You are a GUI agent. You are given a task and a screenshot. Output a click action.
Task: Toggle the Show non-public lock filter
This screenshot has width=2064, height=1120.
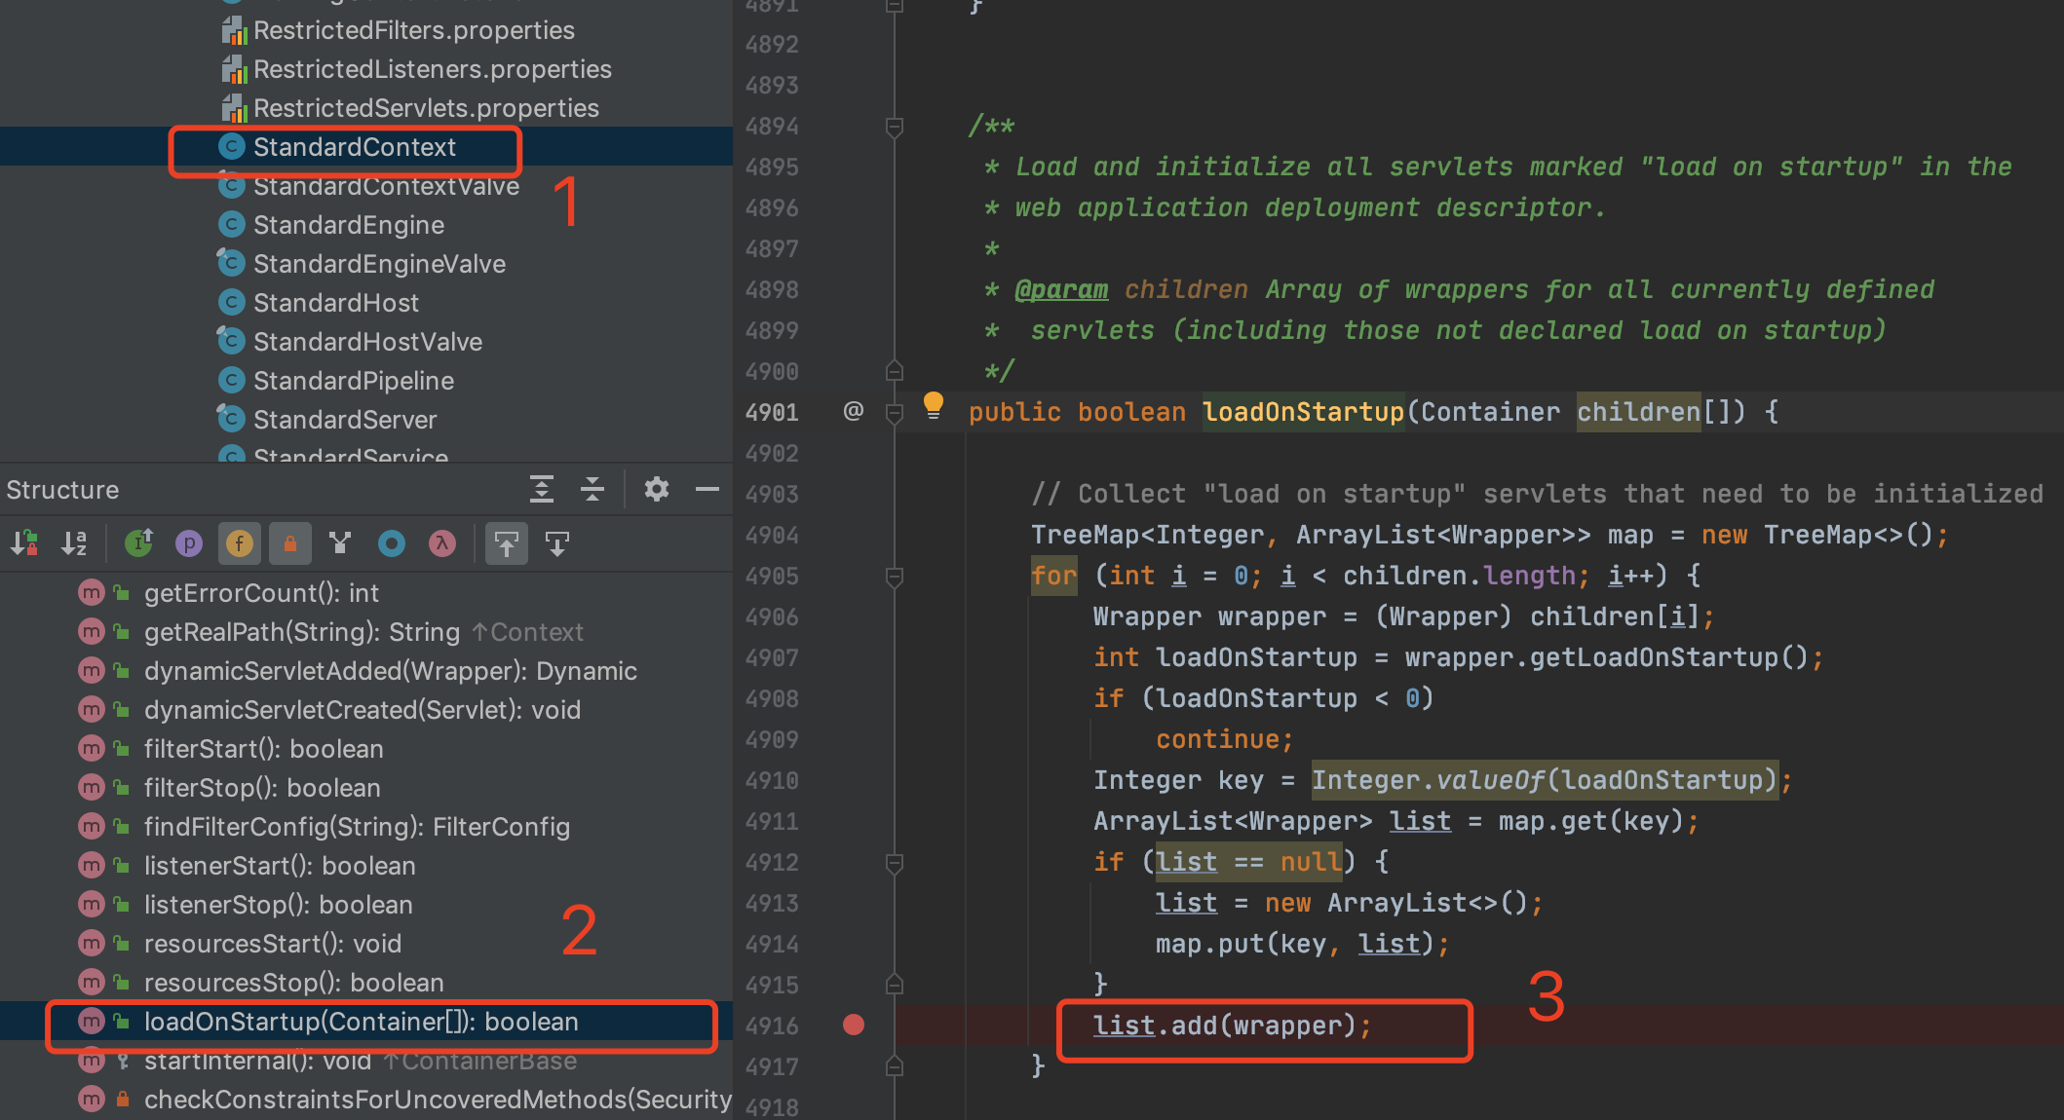pyautogui.click(x=289, y=542)
